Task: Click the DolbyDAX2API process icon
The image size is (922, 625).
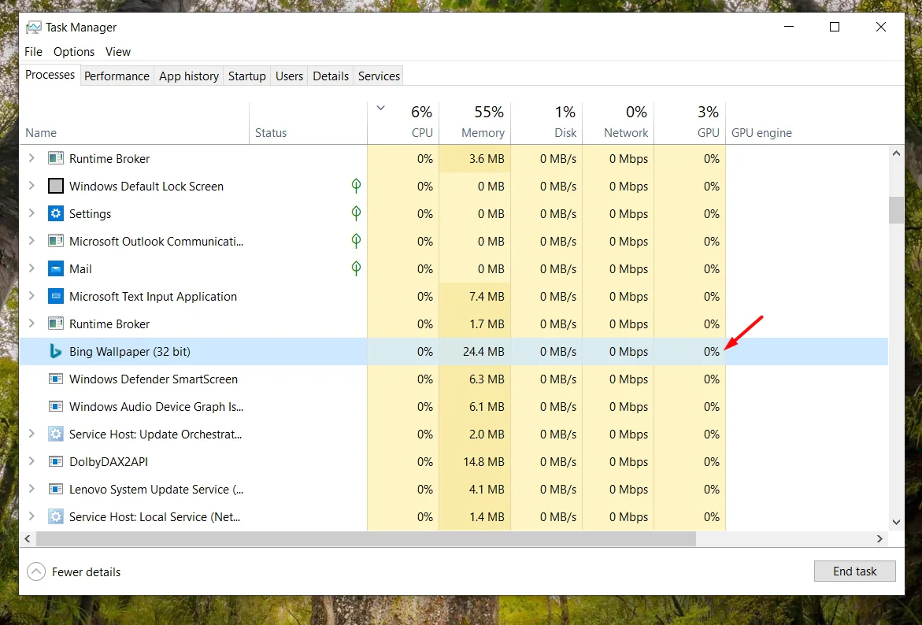Action: [x=56, y=462]
